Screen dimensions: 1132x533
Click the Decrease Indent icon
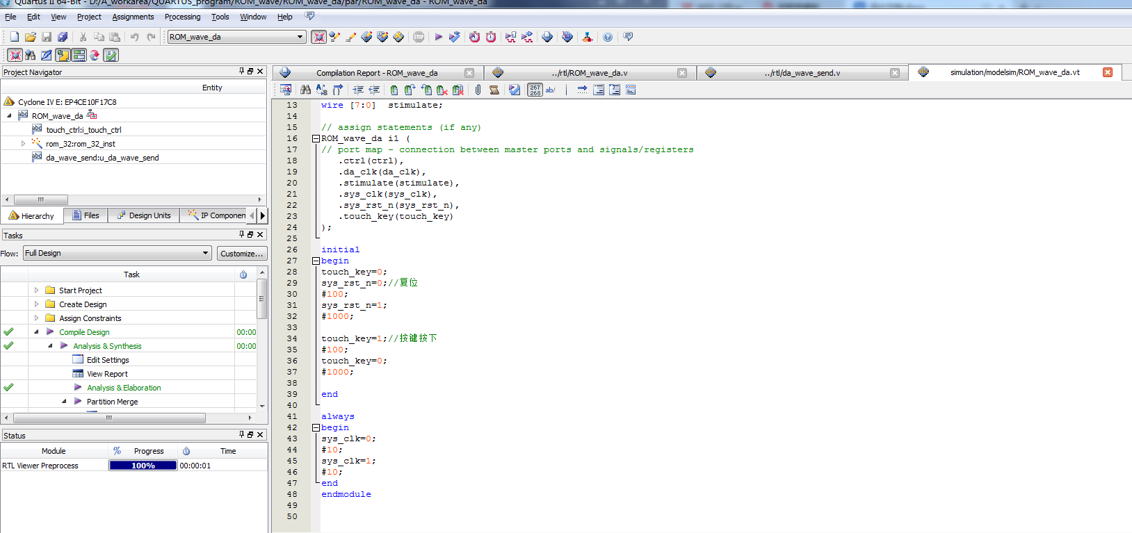(374, 90)
